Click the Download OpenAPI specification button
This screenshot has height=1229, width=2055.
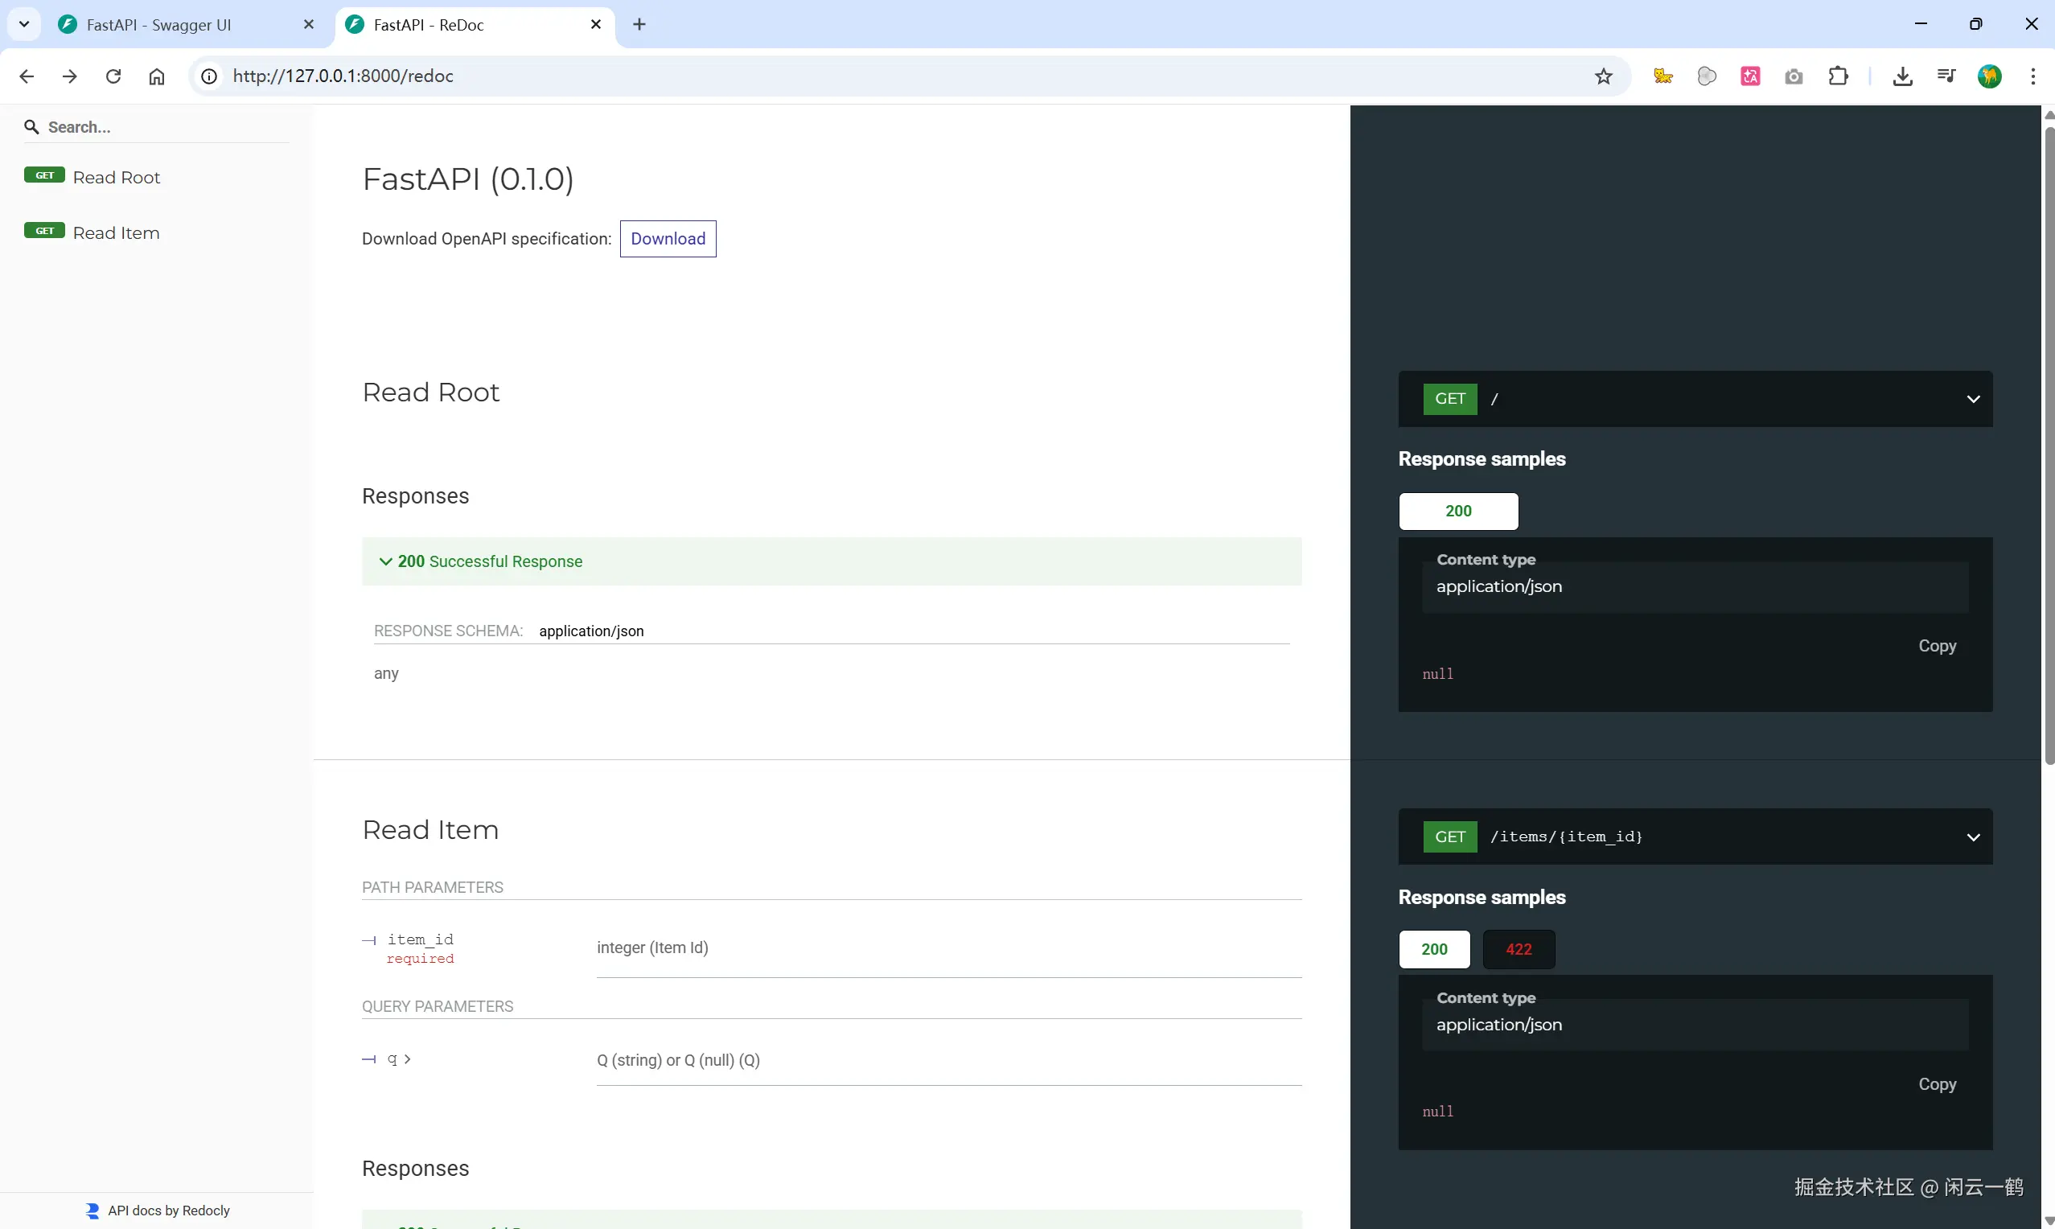(x=668, y=239)
